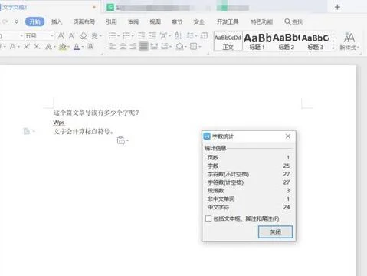Sort the selected text
Screen dimensions: 367x276
point(179,35)
